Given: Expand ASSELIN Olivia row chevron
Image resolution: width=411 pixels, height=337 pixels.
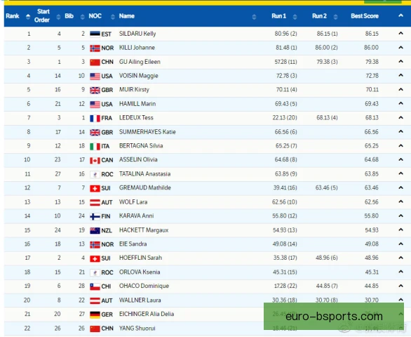Looking at the screenshot, I should (400, 159).
